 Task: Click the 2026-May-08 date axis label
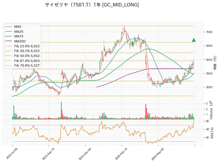tap(158, 154)
